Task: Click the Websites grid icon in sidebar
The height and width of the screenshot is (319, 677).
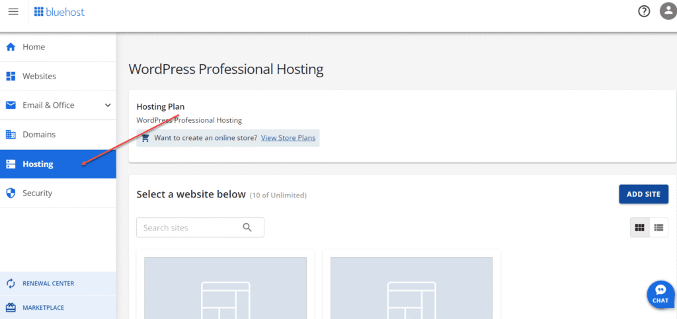Action: click(x=11, y=76)
